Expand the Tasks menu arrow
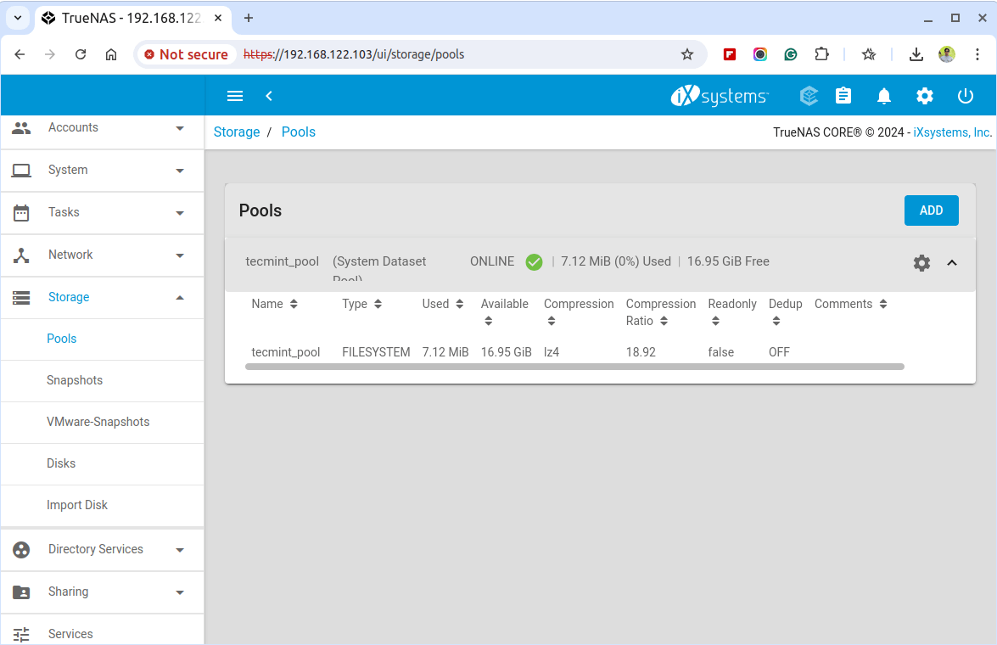This screenshot has height=645, width=997. [x=180, y=213]
